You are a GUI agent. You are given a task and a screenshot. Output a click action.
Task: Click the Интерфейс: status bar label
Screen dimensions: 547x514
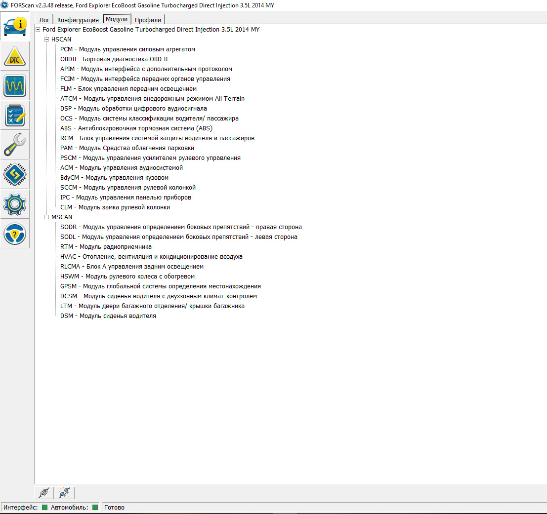click(21, 508)
